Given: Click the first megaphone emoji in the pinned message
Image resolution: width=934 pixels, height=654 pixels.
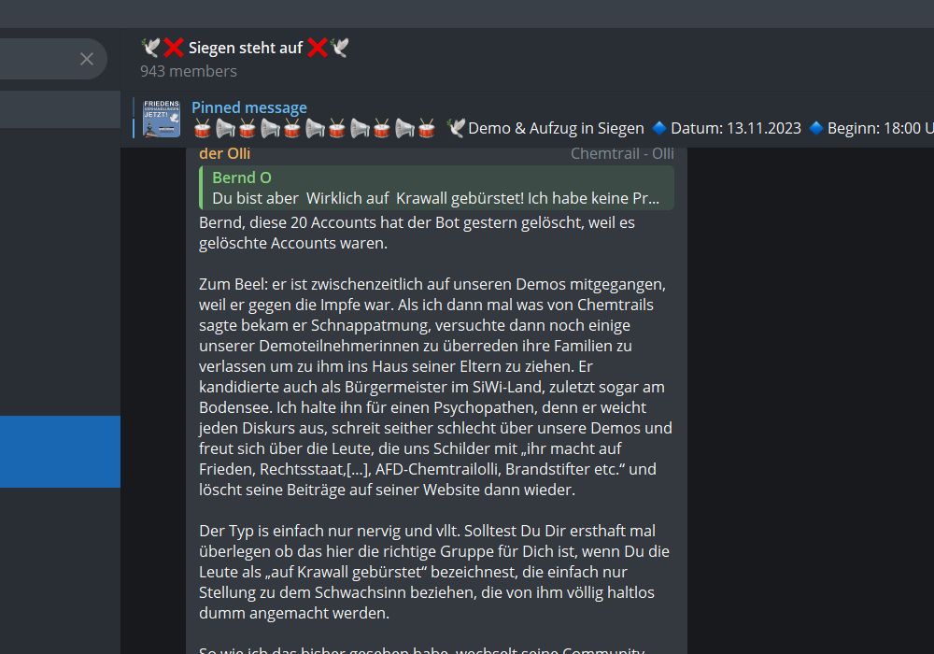Looking at the screenshot, I should [x=225, y=129].
